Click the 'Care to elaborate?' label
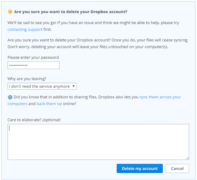Viewport: 197px width, 180px height. click(24, 120)
